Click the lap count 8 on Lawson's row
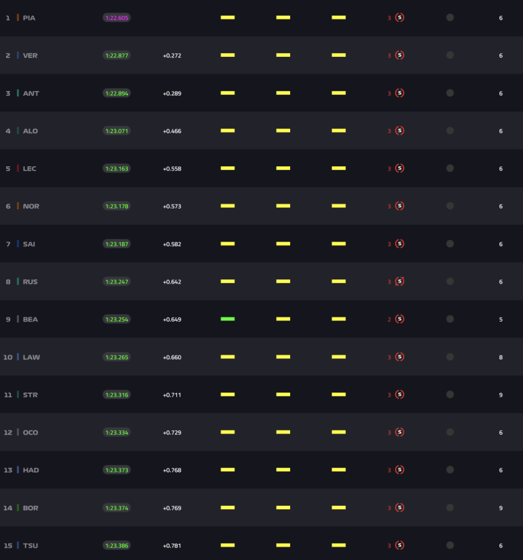The image size is (523, 560). click(500, 357)
